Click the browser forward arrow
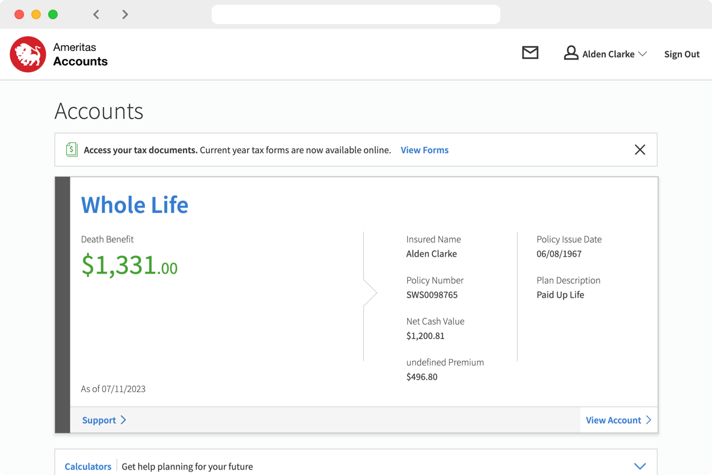Screen dimensions: 712x475 click(125, 14)
